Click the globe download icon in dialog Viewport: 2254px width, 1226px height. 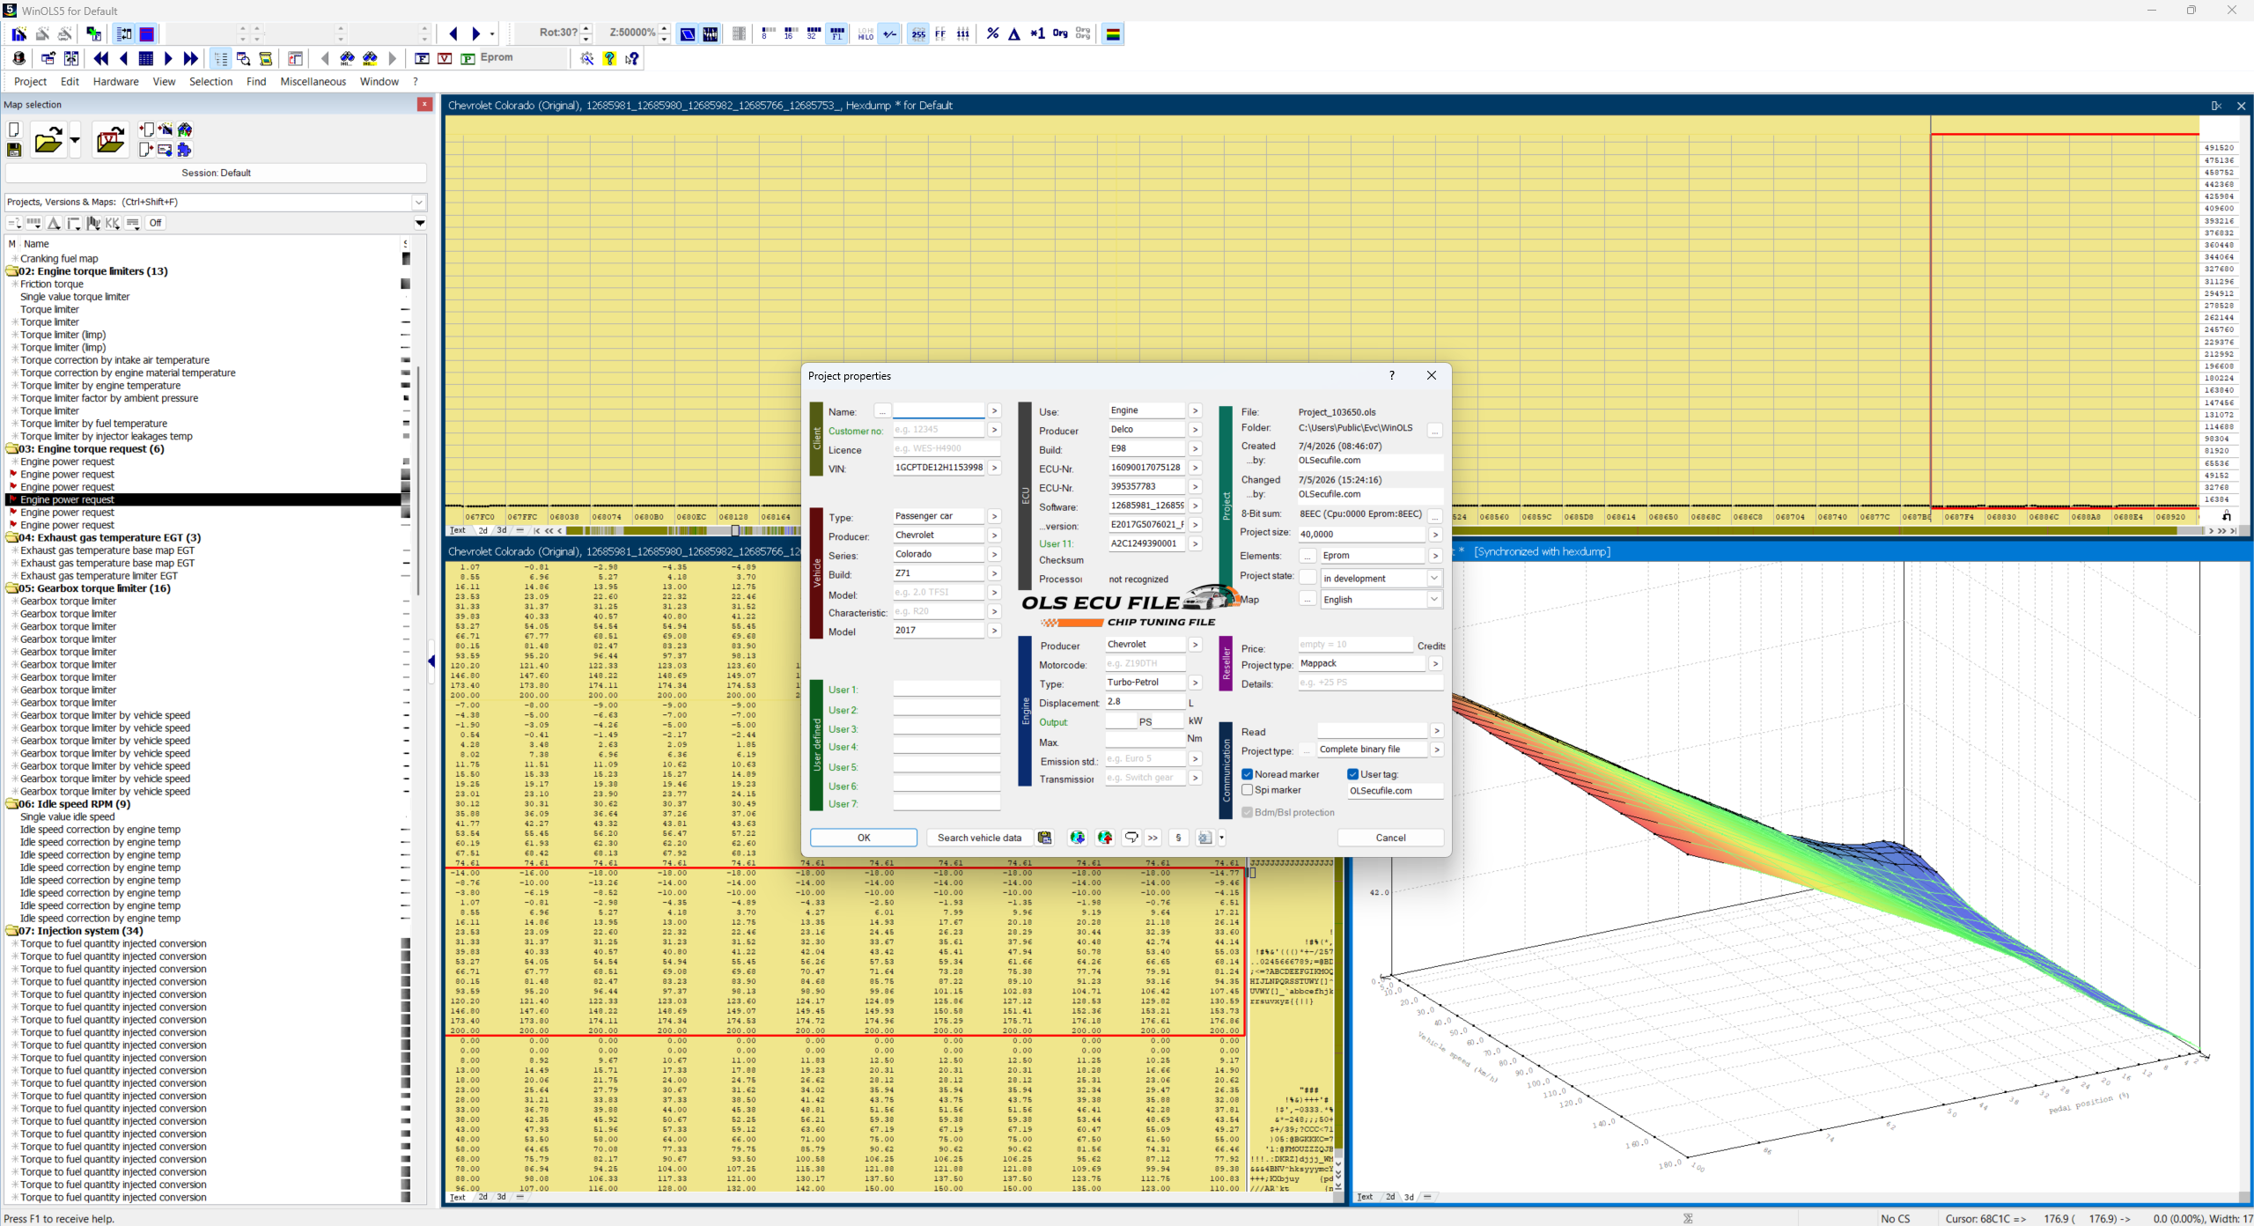tap(1077, 838)
